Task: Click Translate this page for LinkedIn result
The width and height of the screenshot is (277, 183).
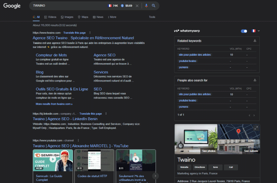Action: [90, 114]
